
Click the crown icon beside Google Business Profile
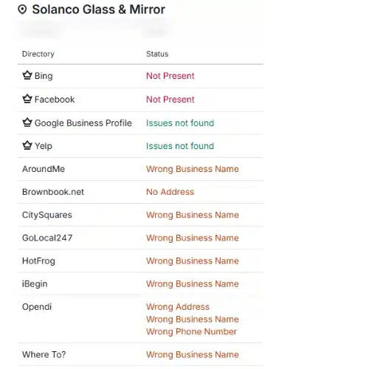[27, 123]
